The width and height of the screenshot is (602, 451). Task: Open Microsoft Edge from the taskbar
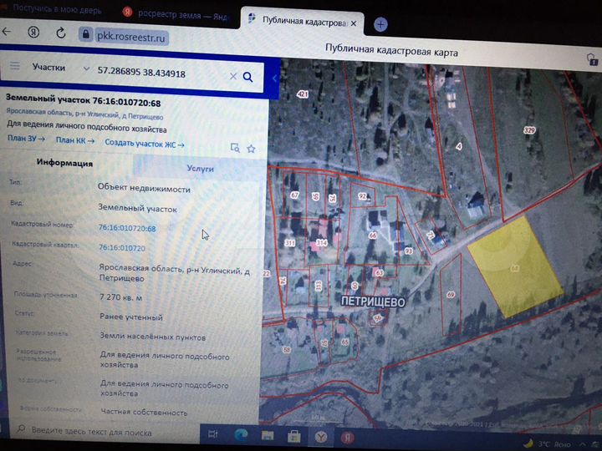241,435
